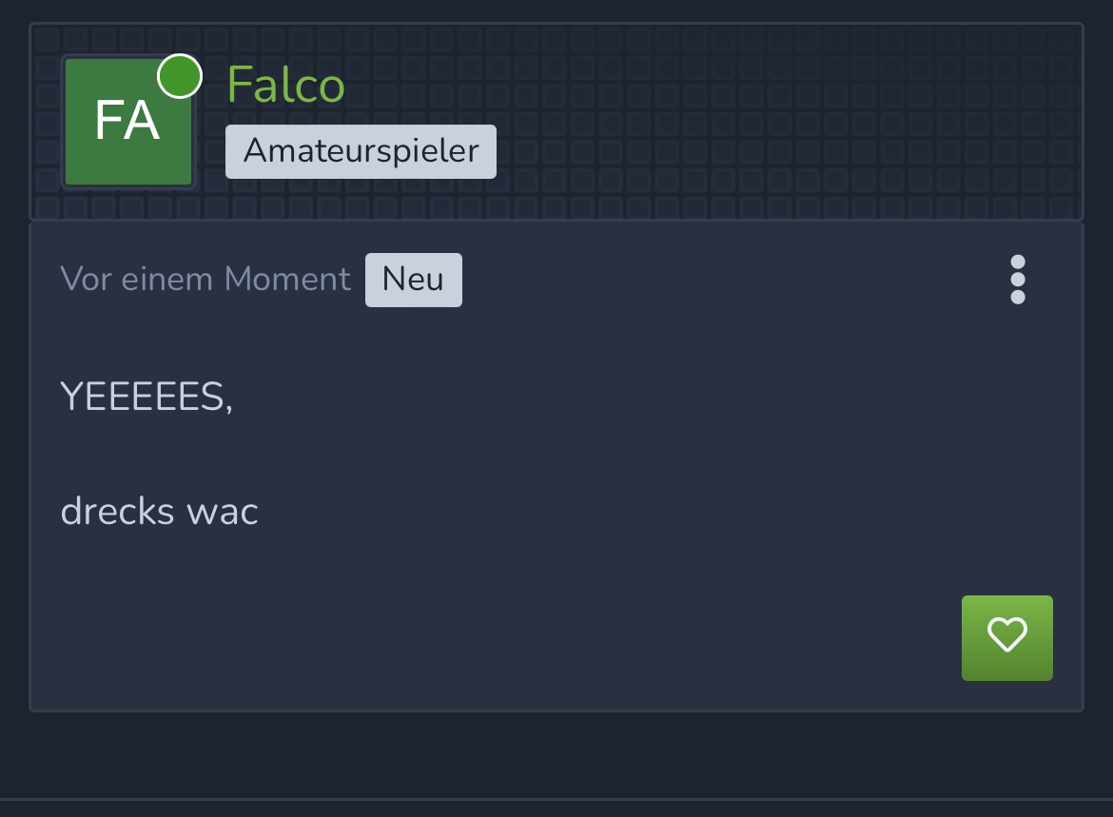Click the middle dot of the options menu
This screenshot has width=1113, height=817.
(1017, 279)
